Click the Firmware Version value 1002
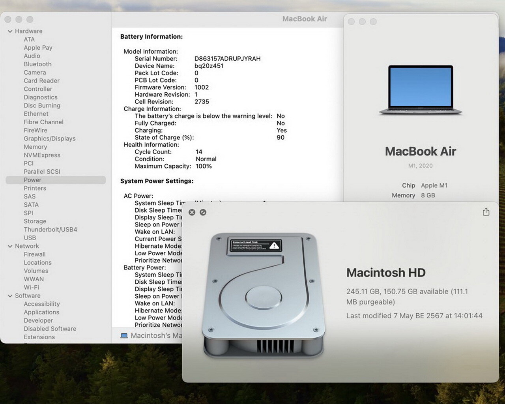The height and width of the screenshot is (404, 505). click(x=202, y=88)
